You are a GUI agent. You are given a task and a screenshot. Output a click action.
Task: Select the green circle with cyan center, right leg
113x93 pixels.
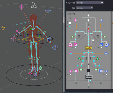point(80,59)
